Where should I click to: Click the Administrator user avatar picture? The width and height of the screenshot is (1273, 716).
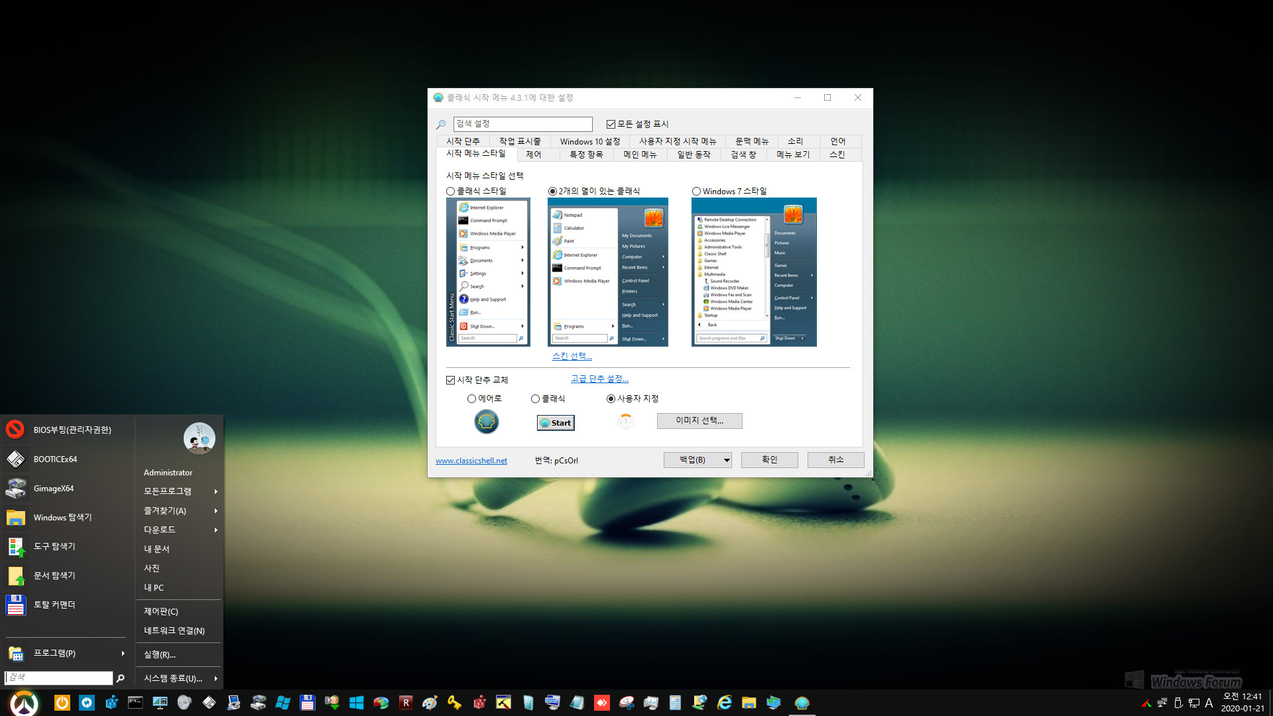pyautogui.click(x=199, y=438)
